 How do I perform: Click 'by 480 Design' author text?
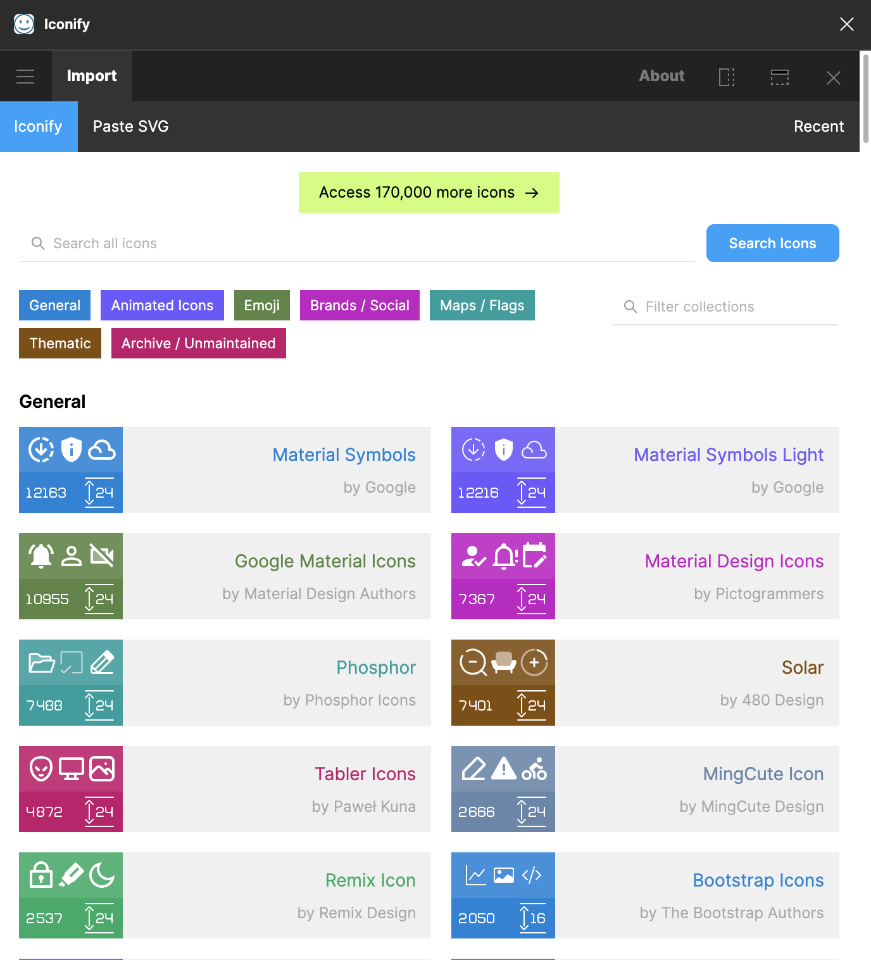point(772,700)
